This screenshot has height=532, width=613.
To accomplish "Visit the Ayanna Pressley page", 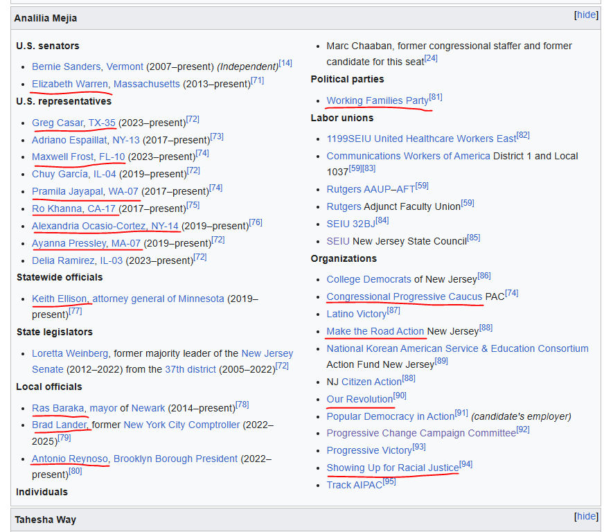I will 69,243.
